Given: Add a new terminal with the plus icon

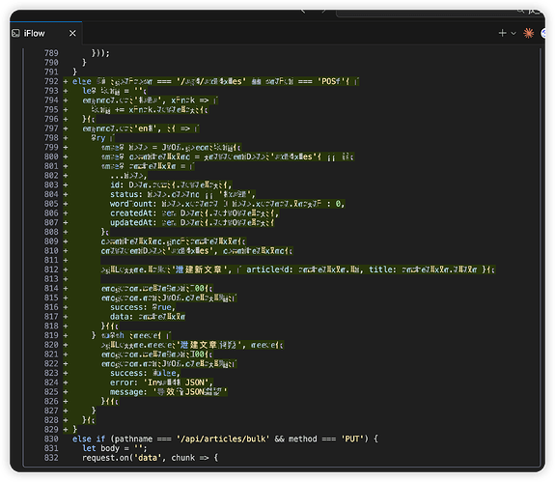Looking at the screenshot, I should 502,33.
